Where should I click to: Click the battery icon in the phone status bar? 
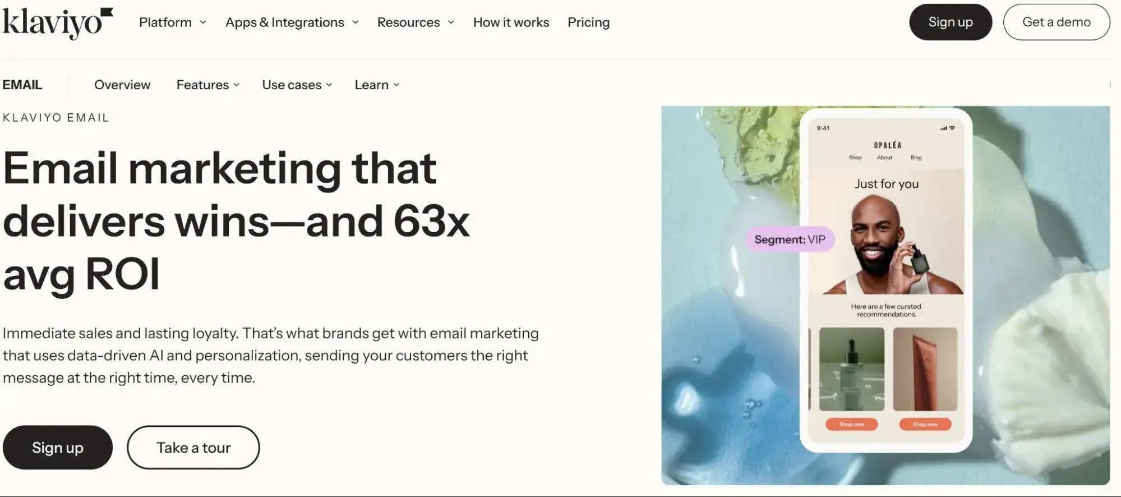coord(960,128)
